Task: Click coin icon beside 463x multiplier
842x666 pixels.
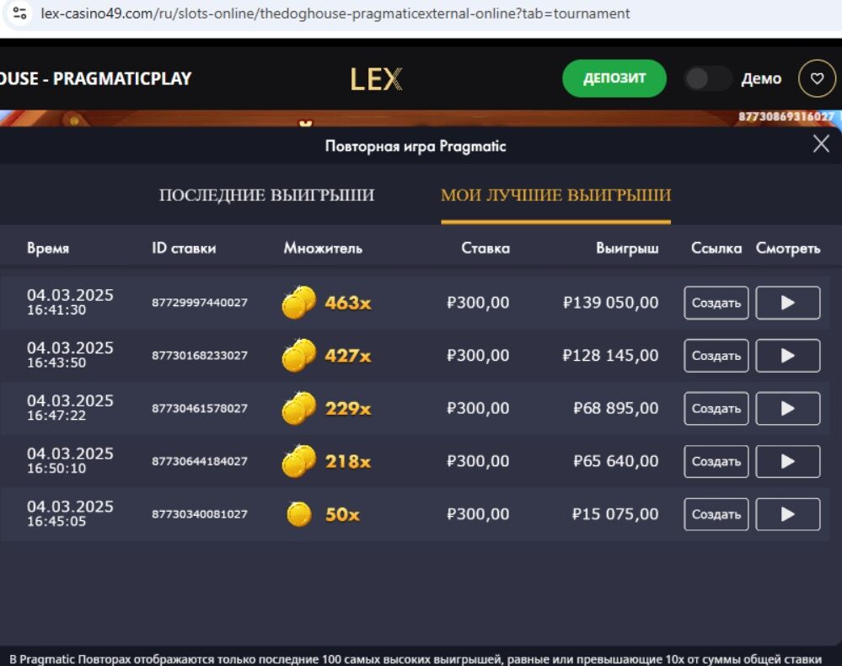Action: (x=298, y=303)
